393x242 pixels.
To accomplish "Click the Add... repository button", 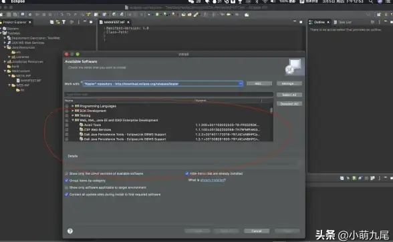I will [x=259, y=83].
